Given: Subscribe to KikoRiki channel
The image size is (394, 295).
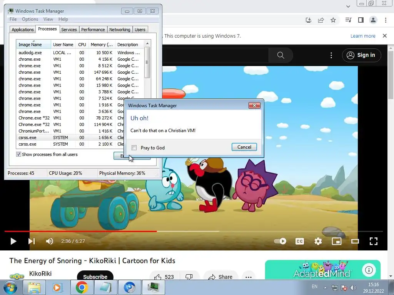Looking at the screenshot, I should [95, 277].
